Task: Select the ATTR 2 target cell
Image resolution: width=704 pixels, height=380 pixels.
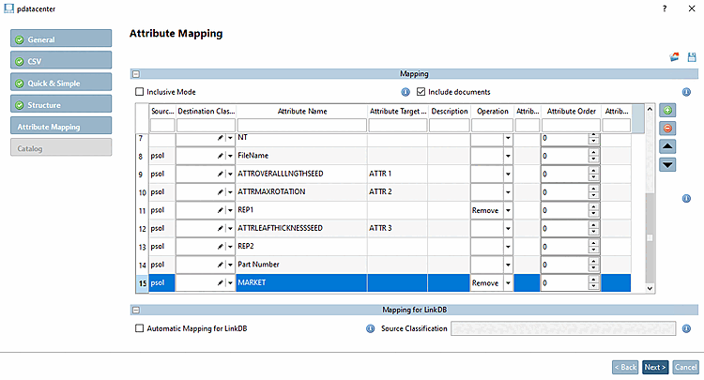Action: click(397, 192)
